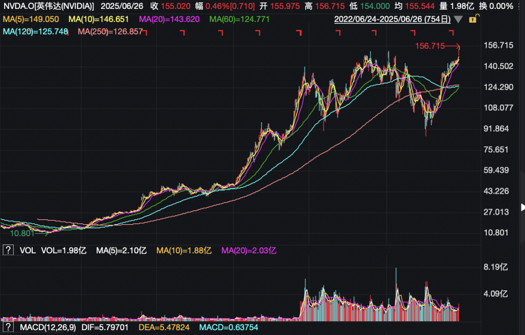Click the low price 低 154.000

369,6
